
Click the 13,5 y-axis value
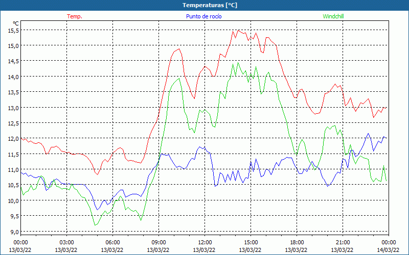(14, 92)
